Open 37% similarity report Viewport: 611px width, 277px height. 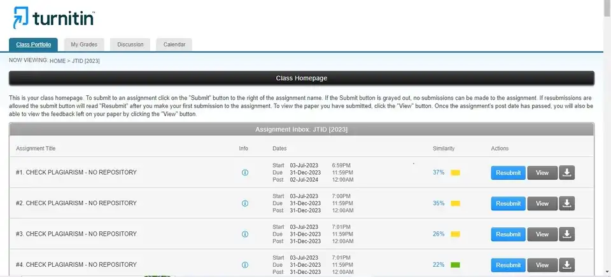pos(439,172)
